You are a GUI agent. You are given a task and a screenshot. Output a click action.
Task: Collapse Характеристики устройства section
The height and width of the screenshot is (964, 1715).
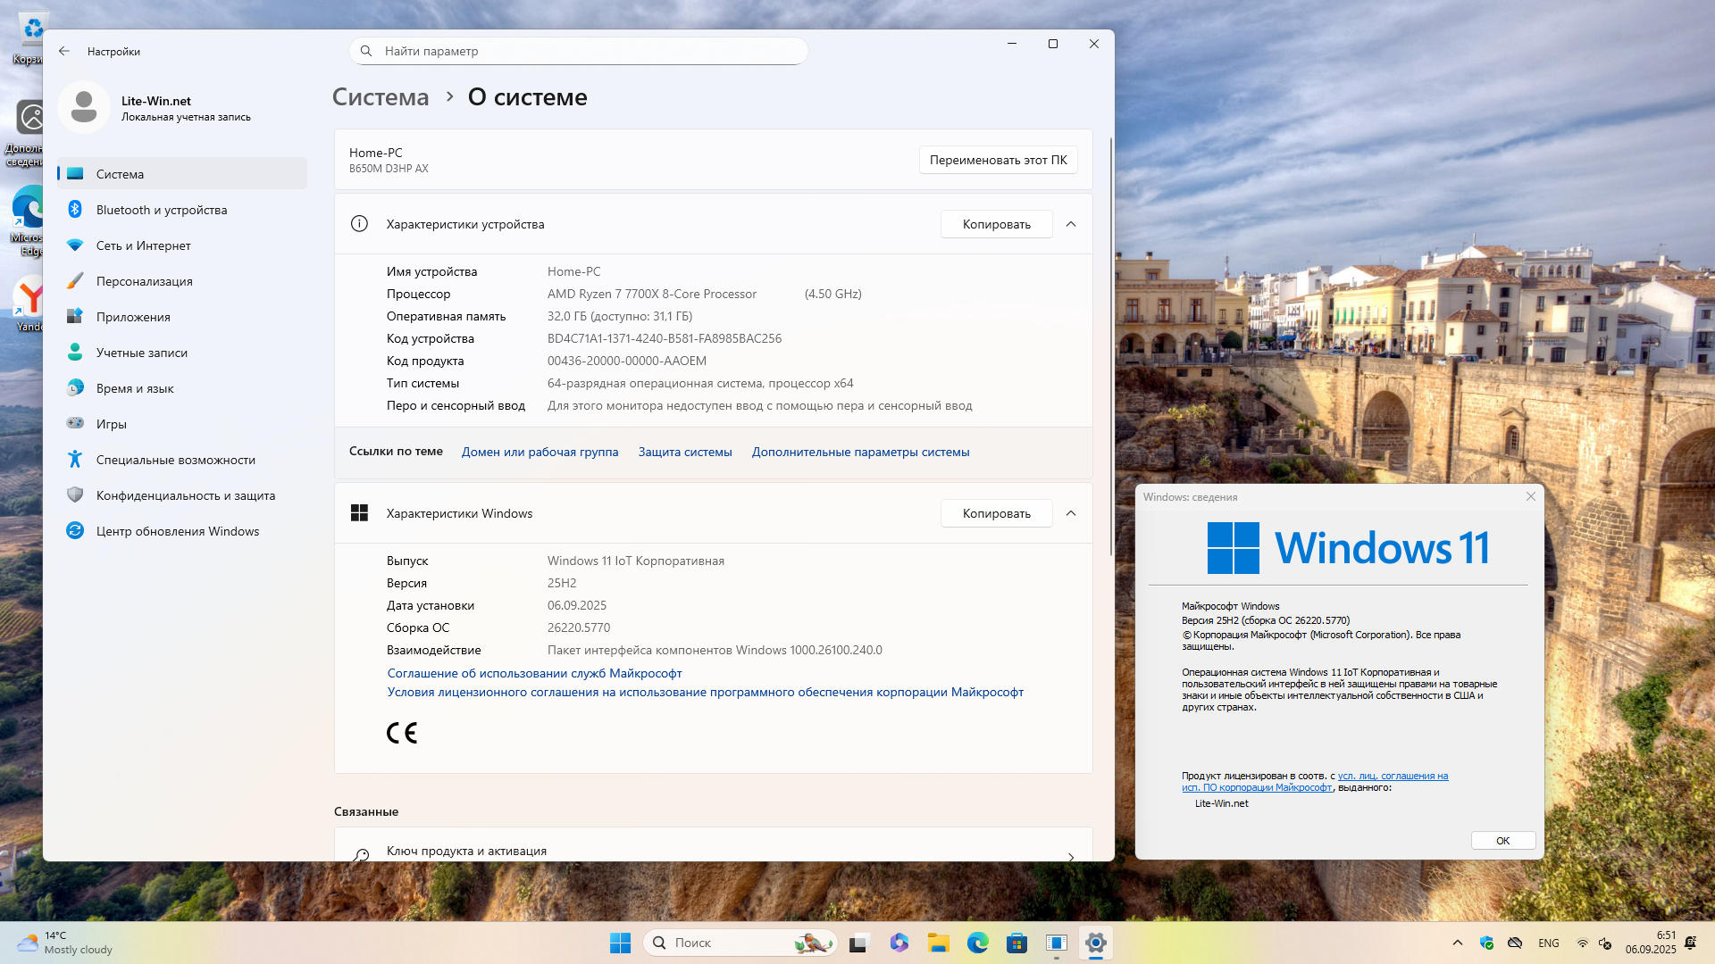coord(1071,224)
